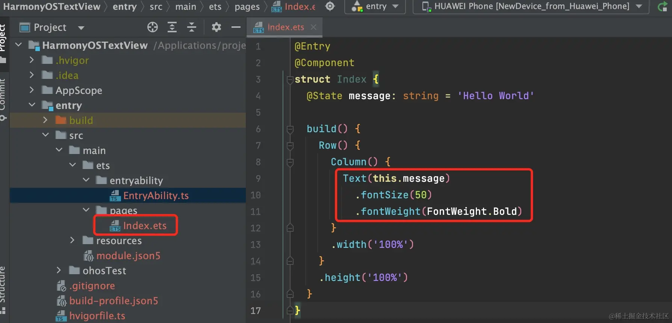Click src breadcrumb in navigation bar
672x323 pixels.
click(x=156, y=7)
